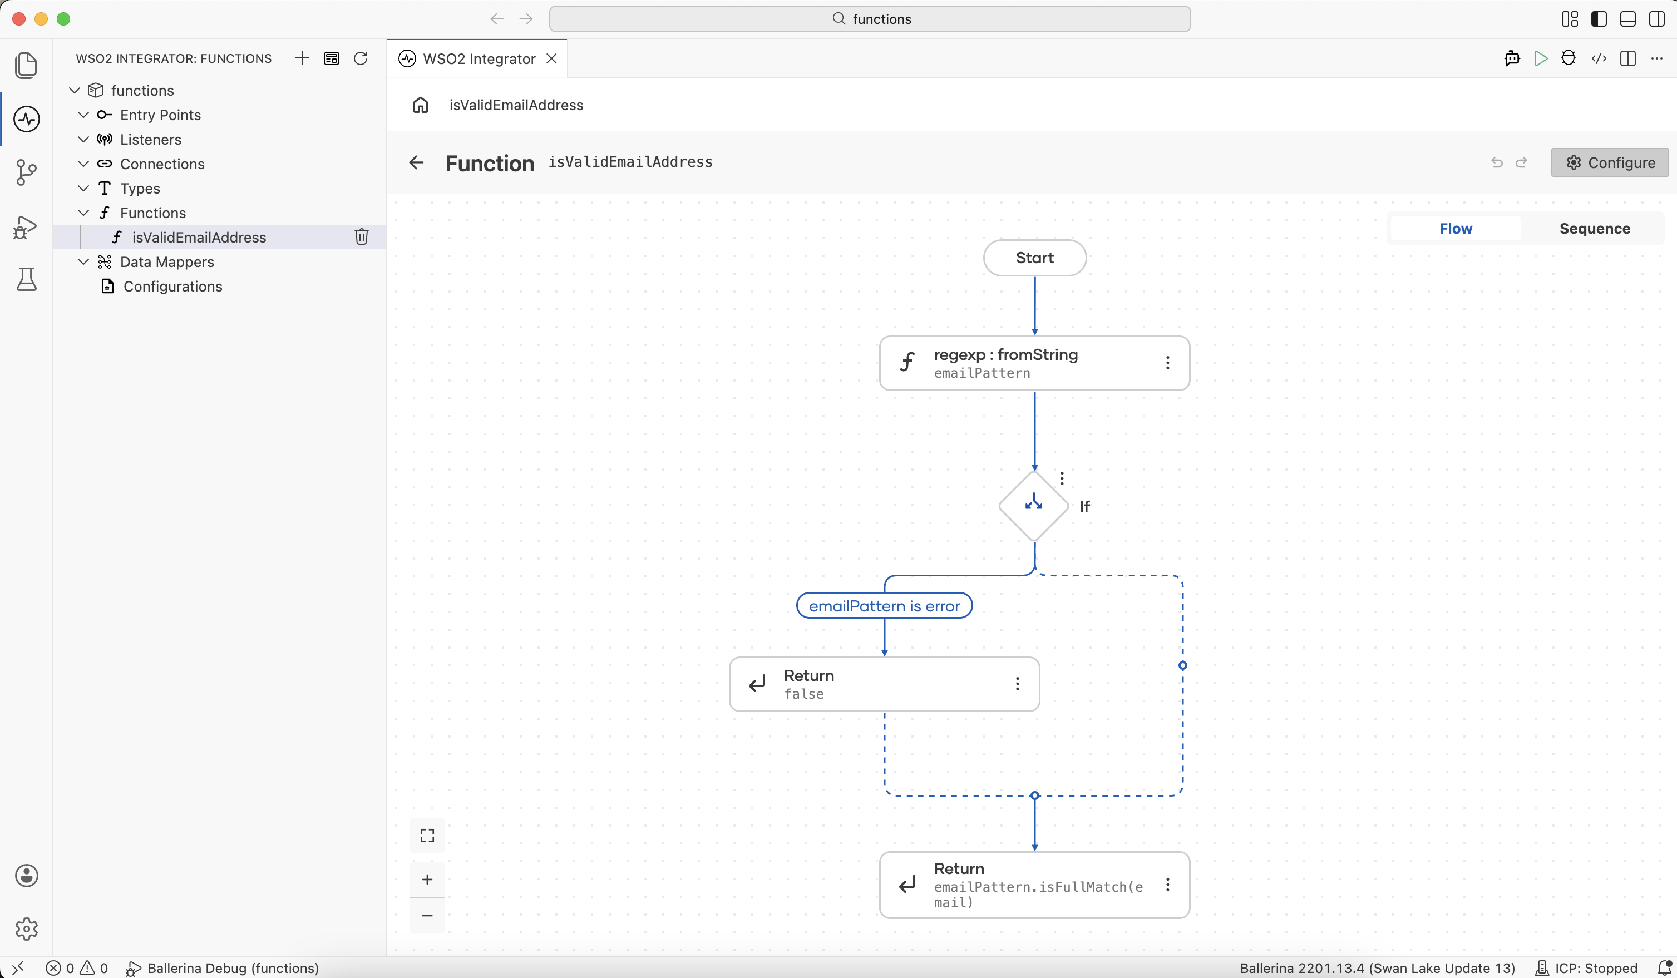Zoom in the diagram with plus button
The height and width of the screenshot is (978, 1677).
click(x=427, y=880)
